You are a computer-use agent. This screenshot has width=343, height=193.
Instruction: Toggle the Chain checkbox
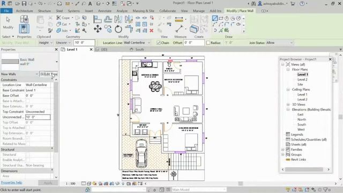coord(159,43)
